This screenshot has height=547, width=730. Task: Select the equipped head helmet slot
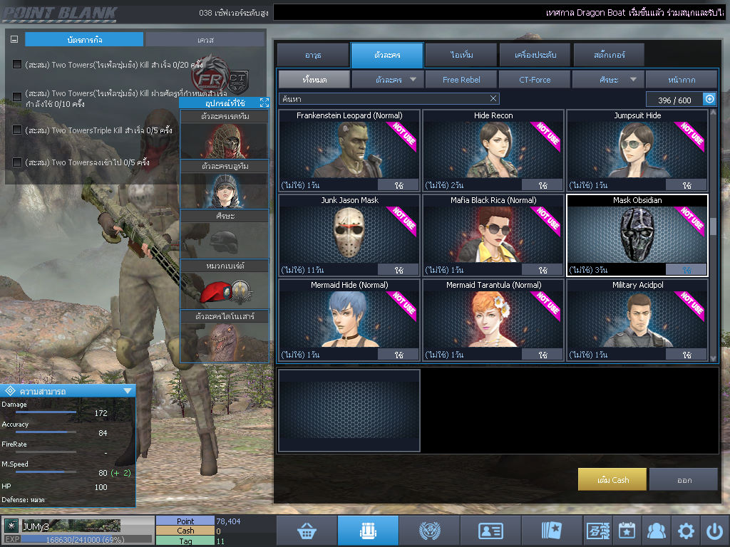click(x=225, y=241)
